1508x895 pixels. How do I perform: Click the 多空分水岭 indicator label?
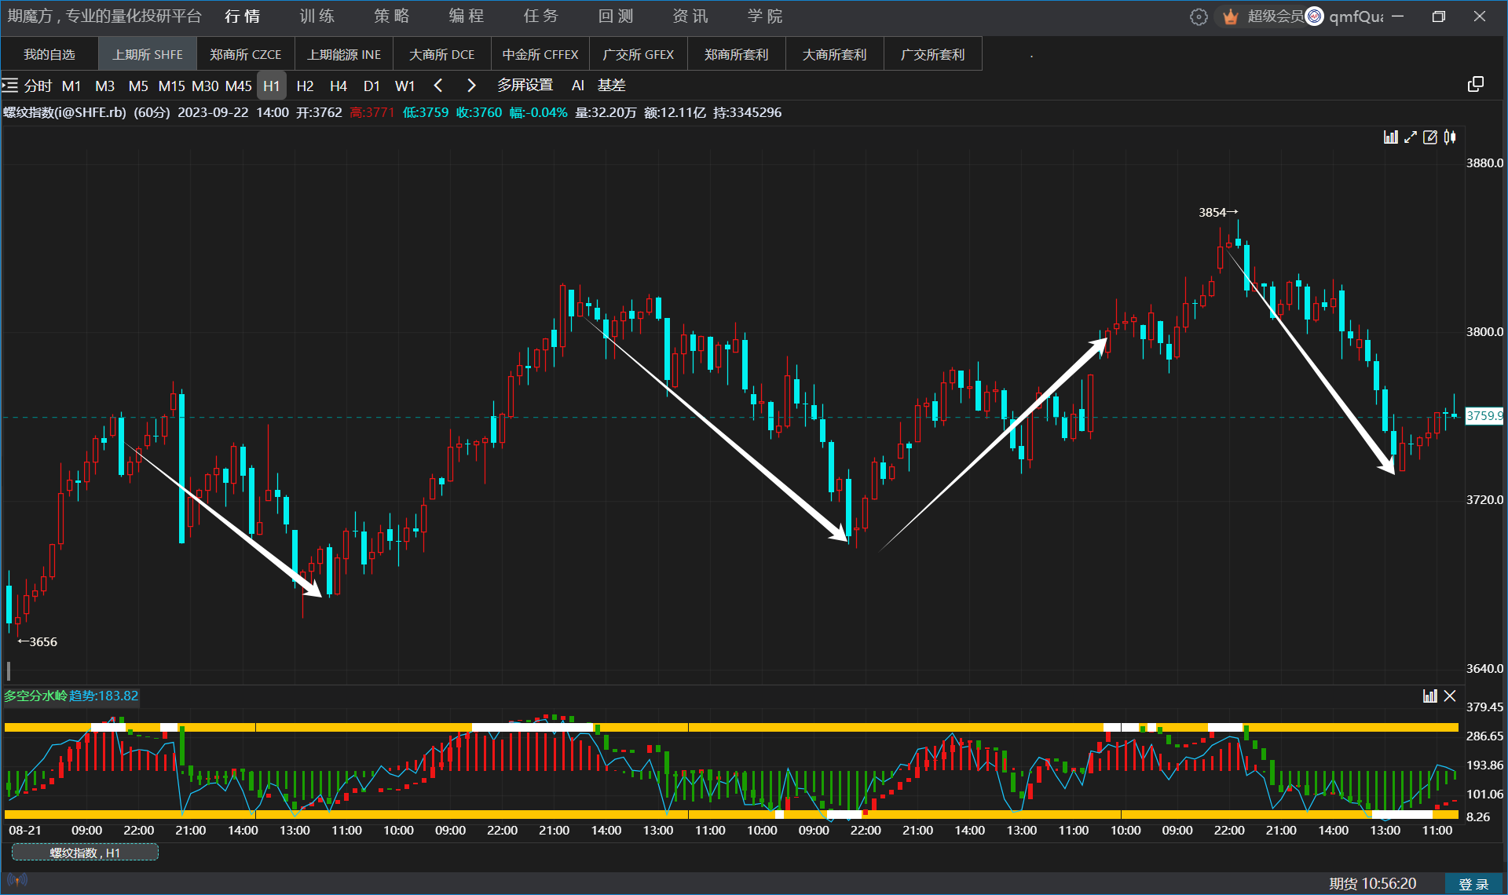[35, 696]
